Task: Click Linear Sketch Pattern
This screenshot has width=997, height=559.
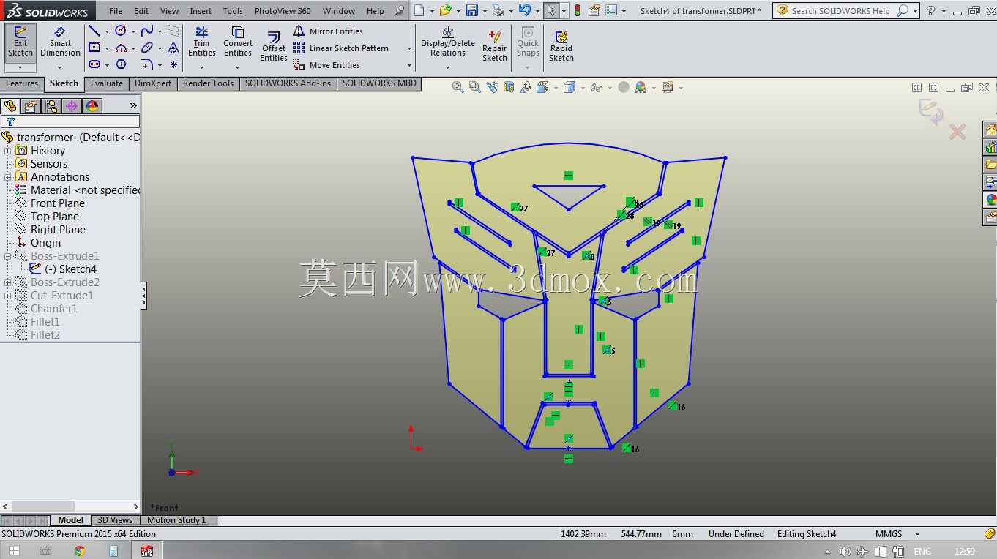Action: point(341,48)
